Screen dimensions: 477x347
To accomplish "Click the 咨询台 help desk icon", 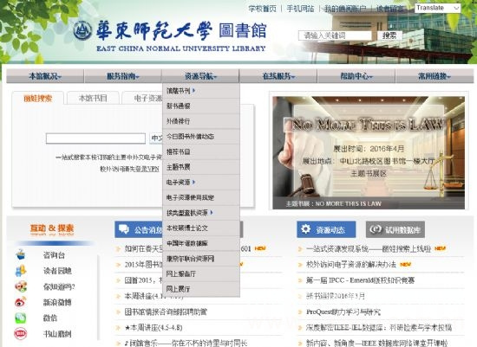I will (x=21, y=254).
